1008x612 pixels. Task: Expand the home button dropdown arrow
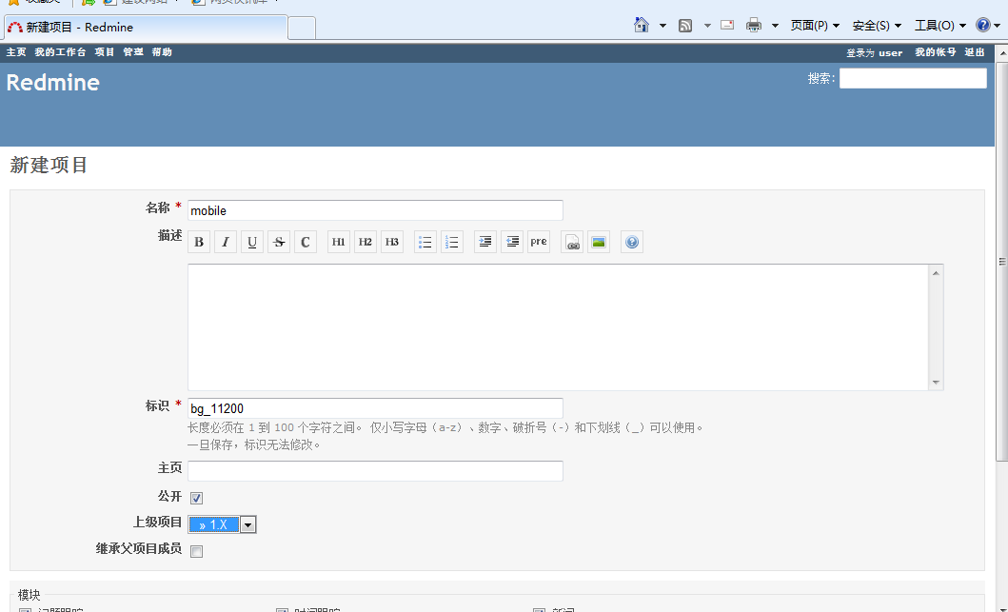(x=662, y=26)
